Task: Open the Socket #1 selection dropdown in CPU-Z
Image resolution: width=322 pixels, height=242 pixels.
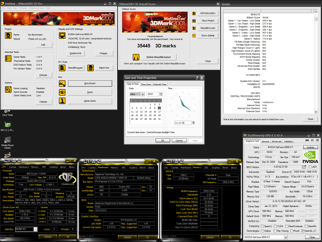Action: pos(35,229)
